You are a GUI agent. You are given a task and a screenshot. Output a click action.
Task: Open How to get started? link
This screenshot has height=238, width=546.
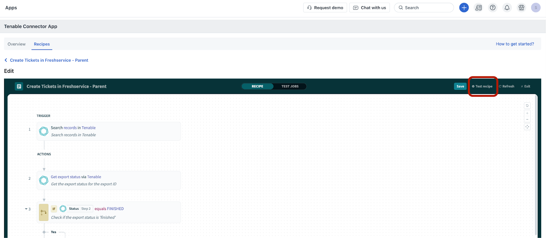click(x=515, y=44)
